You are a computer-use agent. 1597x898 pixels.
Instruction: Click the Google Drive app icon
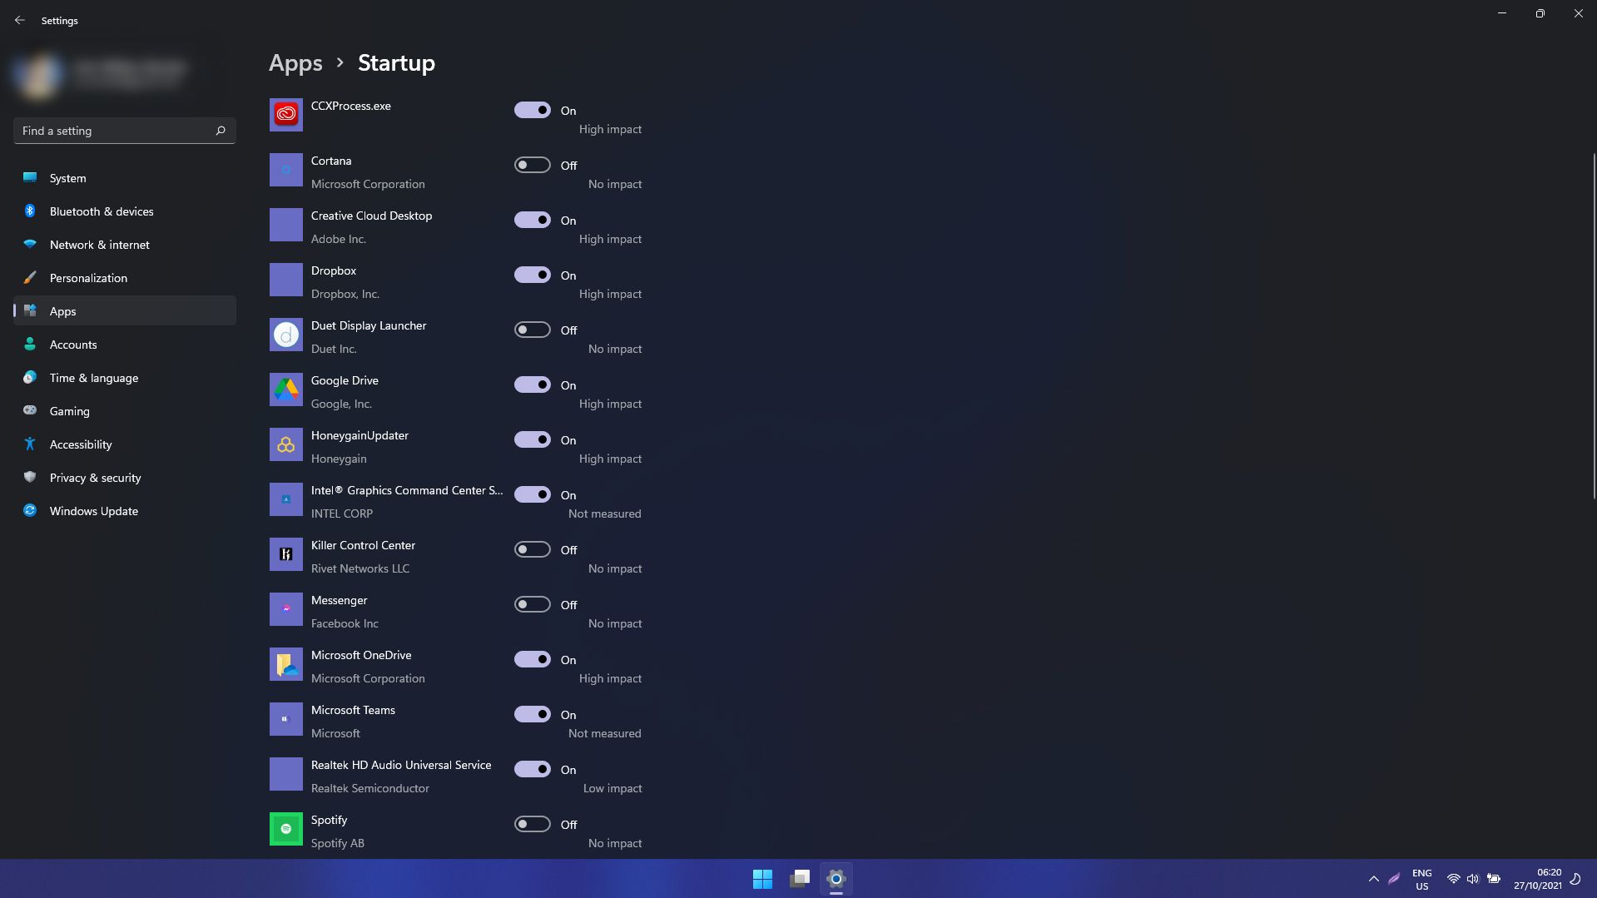click(285, 389)
